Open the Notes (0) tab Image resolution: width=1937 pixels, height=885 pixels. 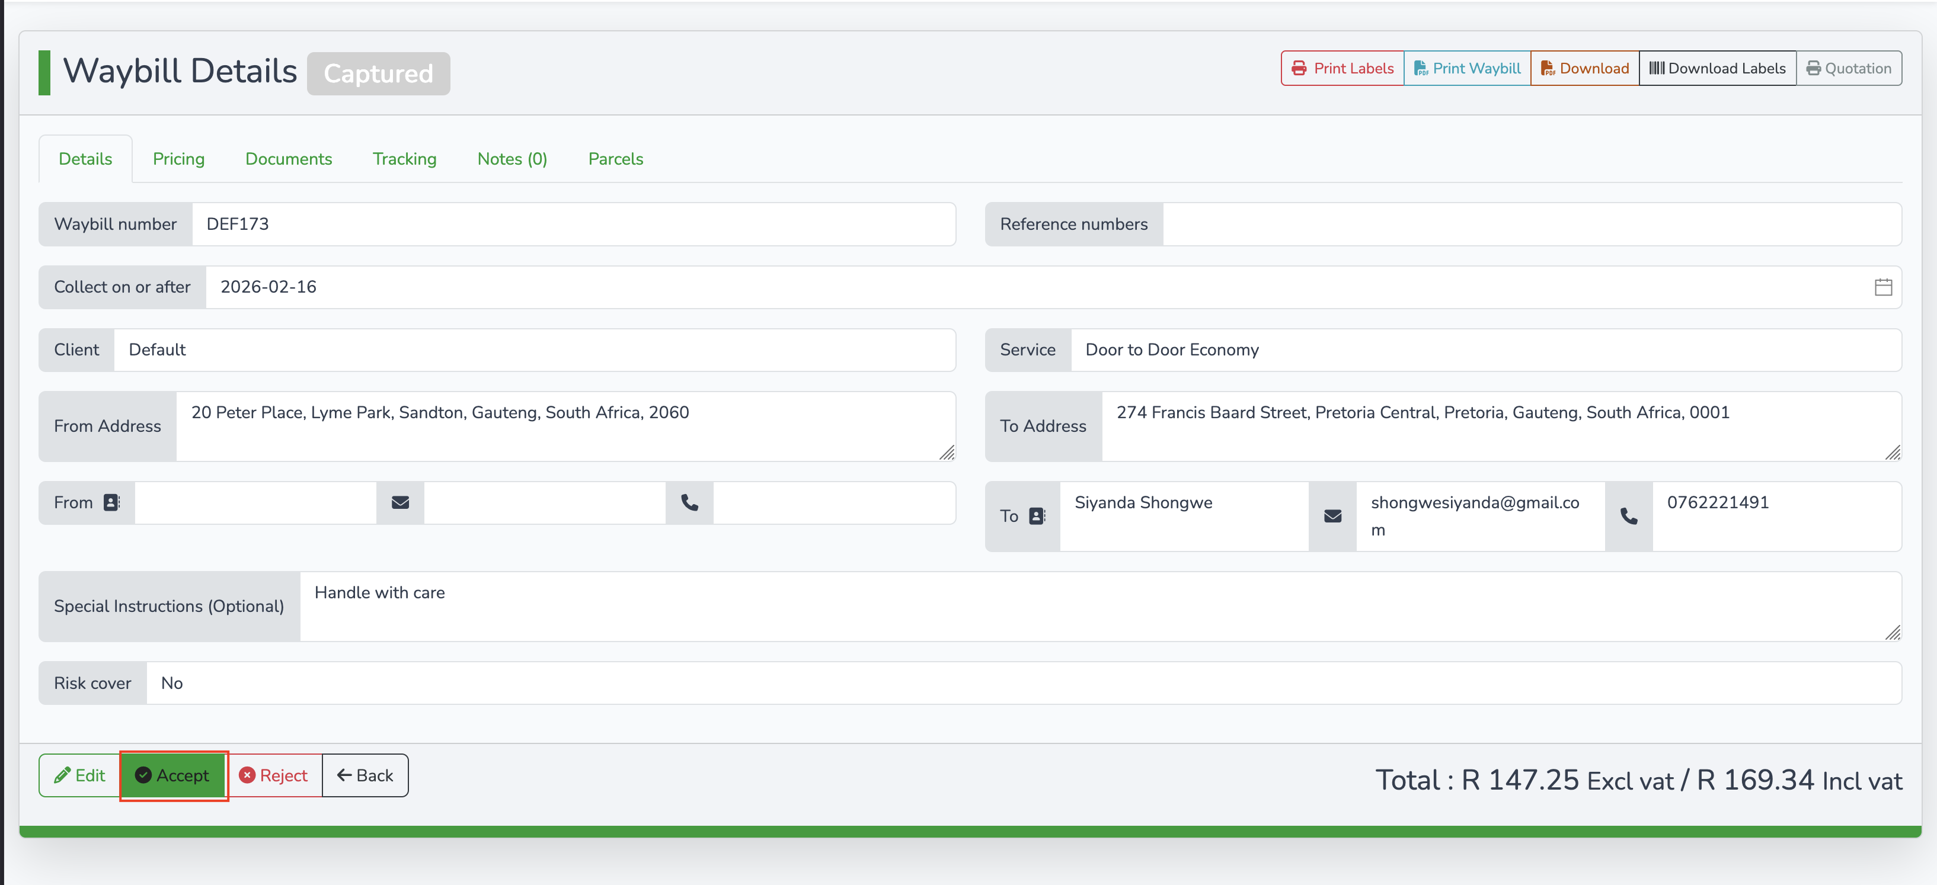pyautogui.click(x=512, y=159)
